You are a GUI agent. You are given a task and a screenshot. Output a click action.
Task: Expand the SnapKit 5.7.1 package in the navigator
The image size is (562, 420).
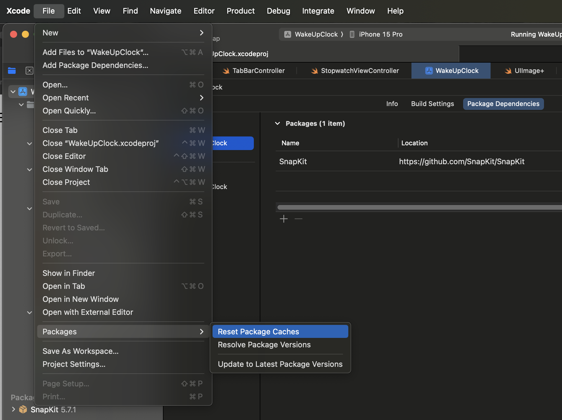pos(13,409)
